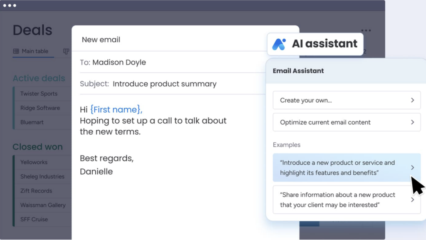Select the Main table grid icon

pyautogui.click(x=17, y=51)
